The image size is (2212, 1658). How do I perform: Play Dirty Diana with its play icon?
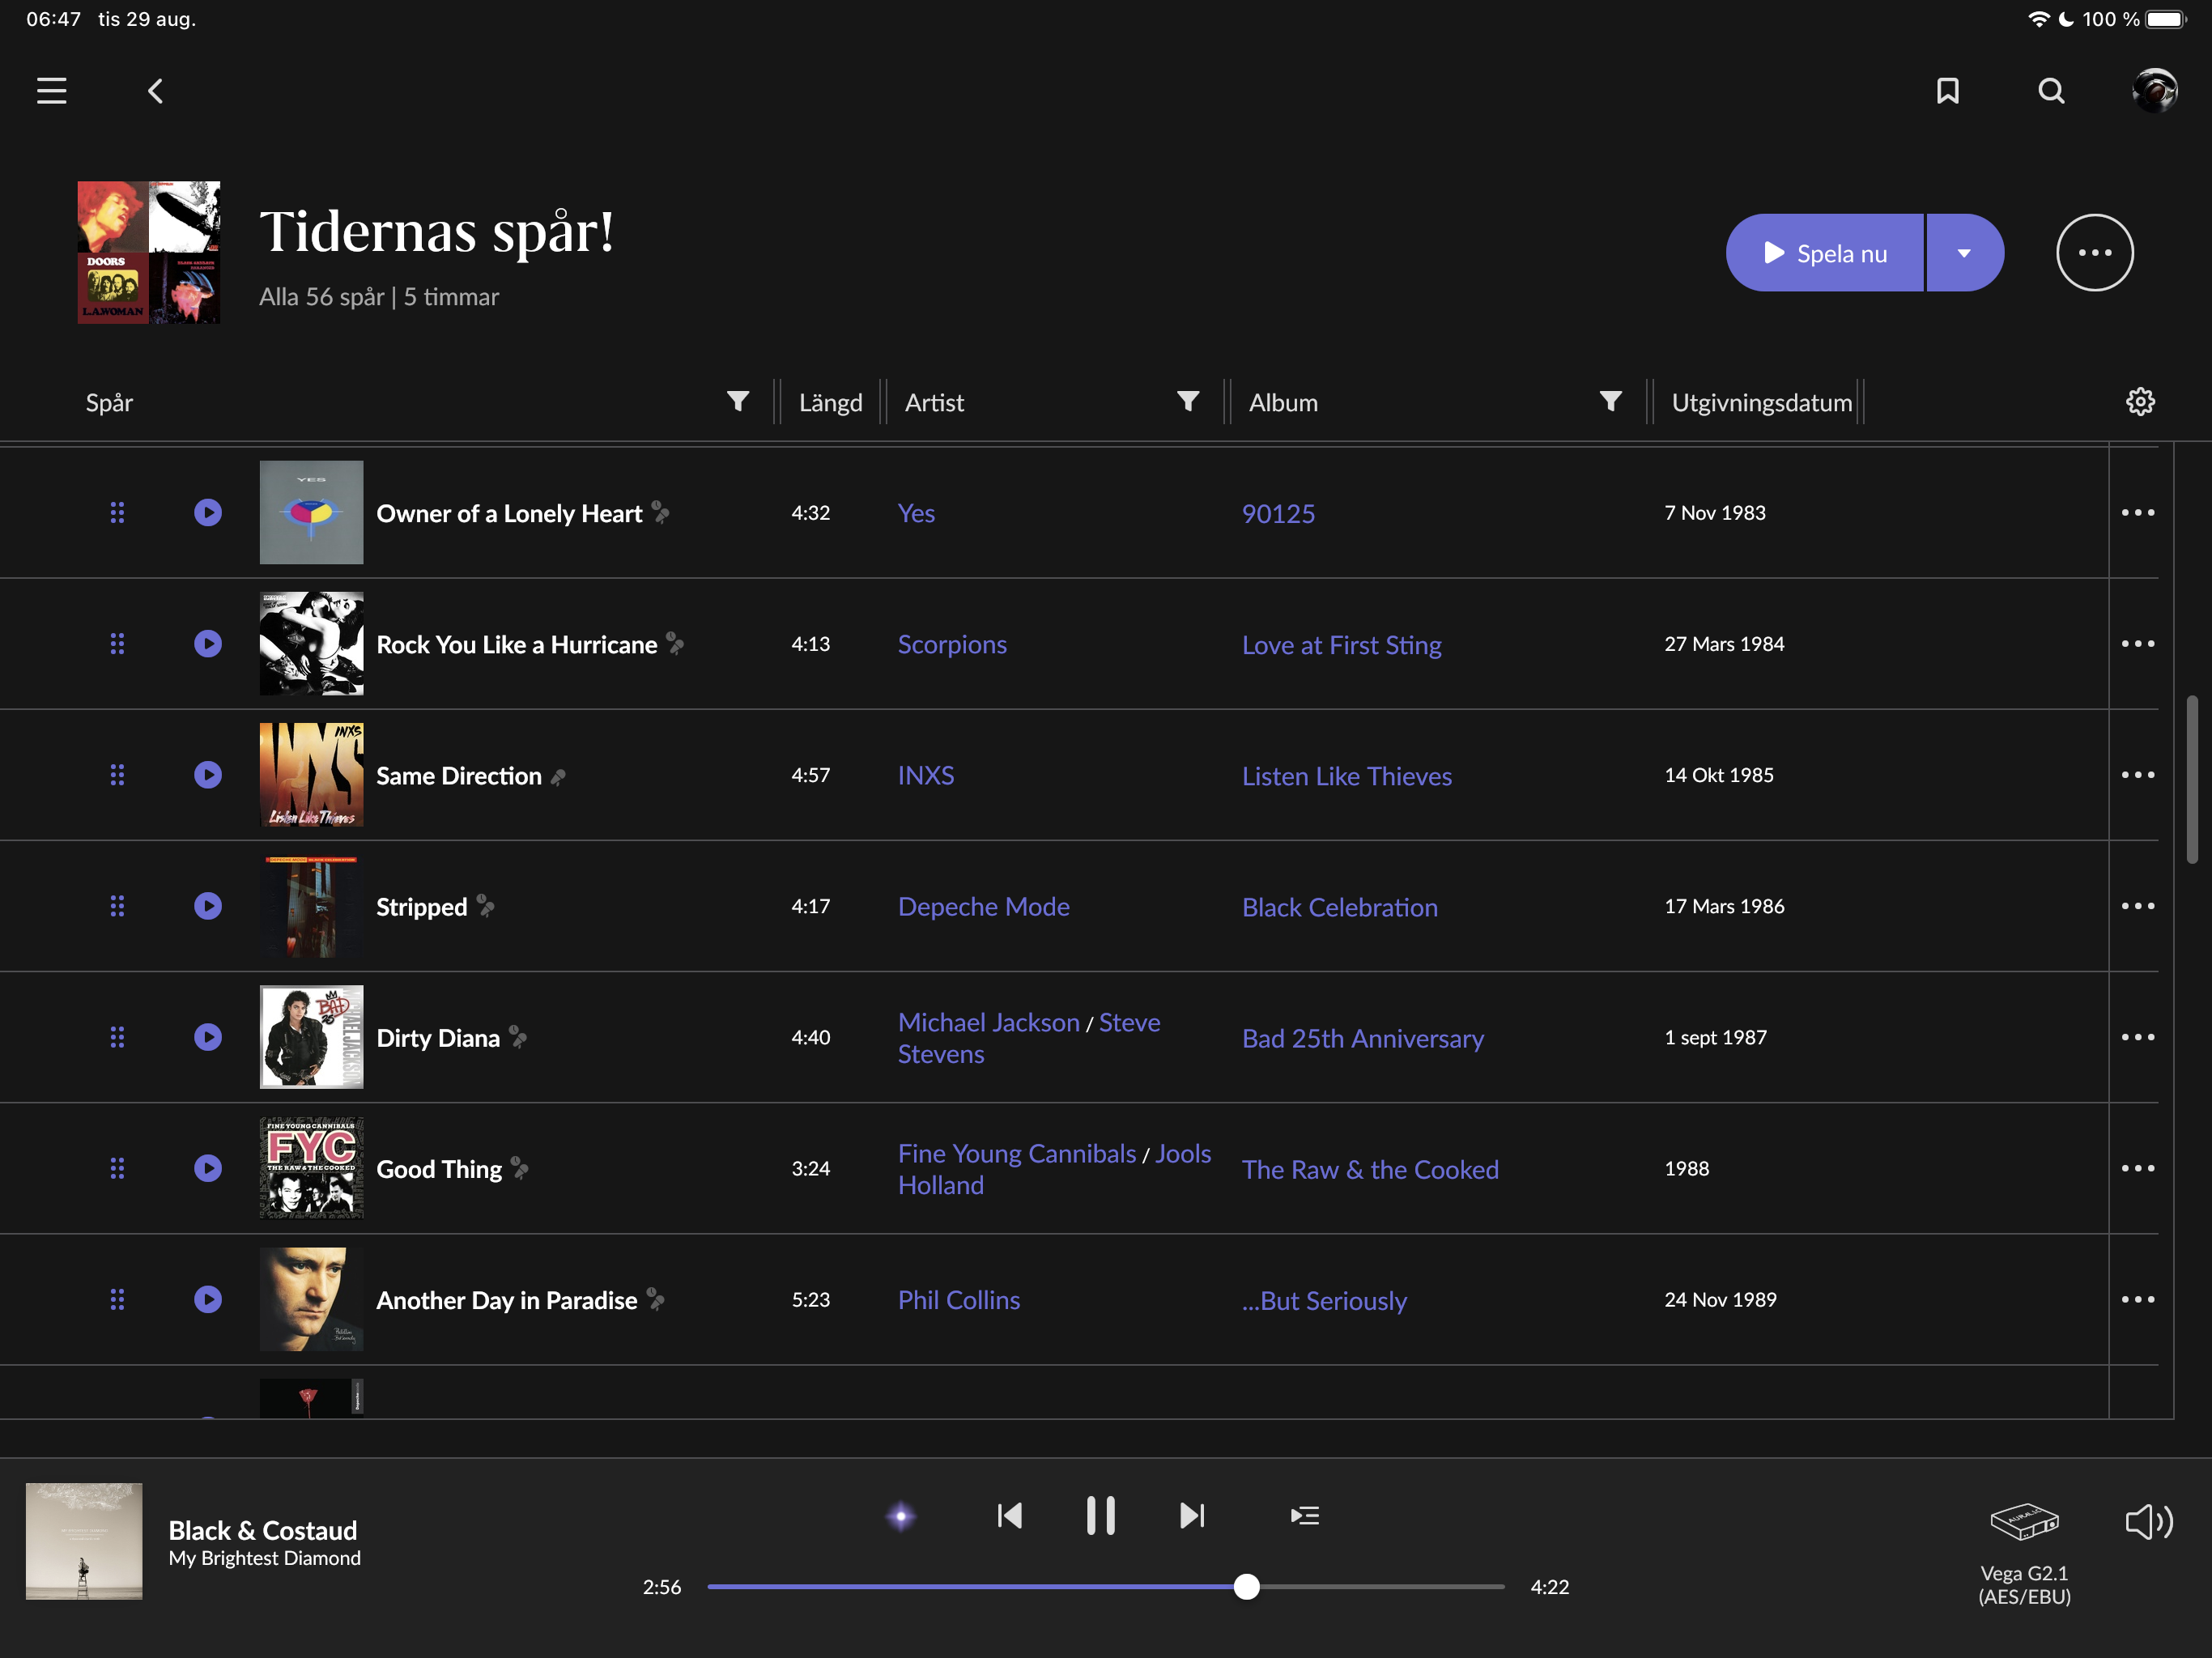208,1037
